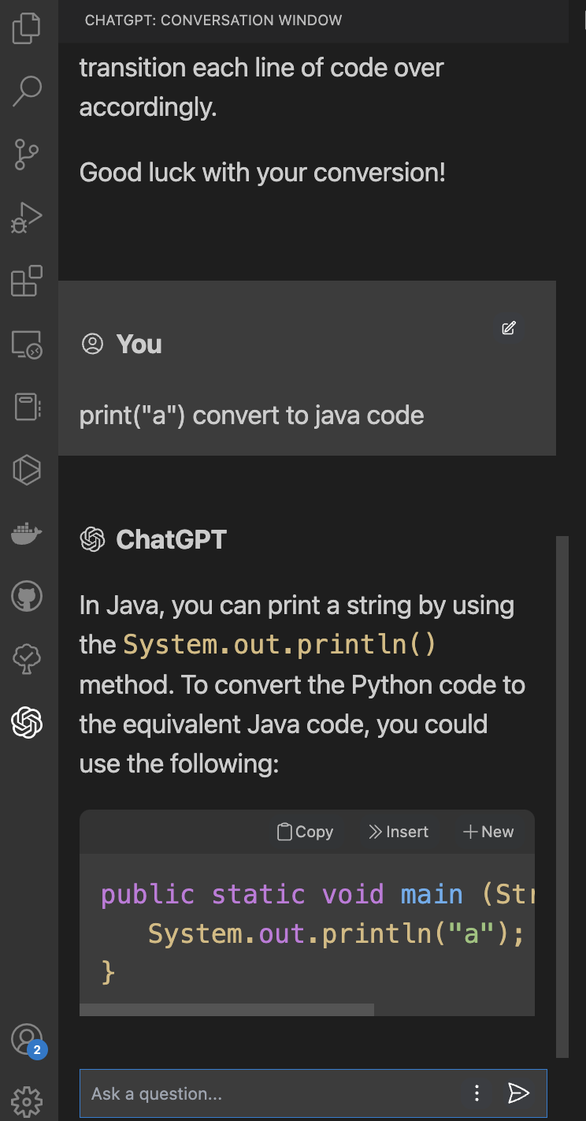The image size is (586, 1121).
Task: Open the GitHub view
Action: tap(27, 597)
